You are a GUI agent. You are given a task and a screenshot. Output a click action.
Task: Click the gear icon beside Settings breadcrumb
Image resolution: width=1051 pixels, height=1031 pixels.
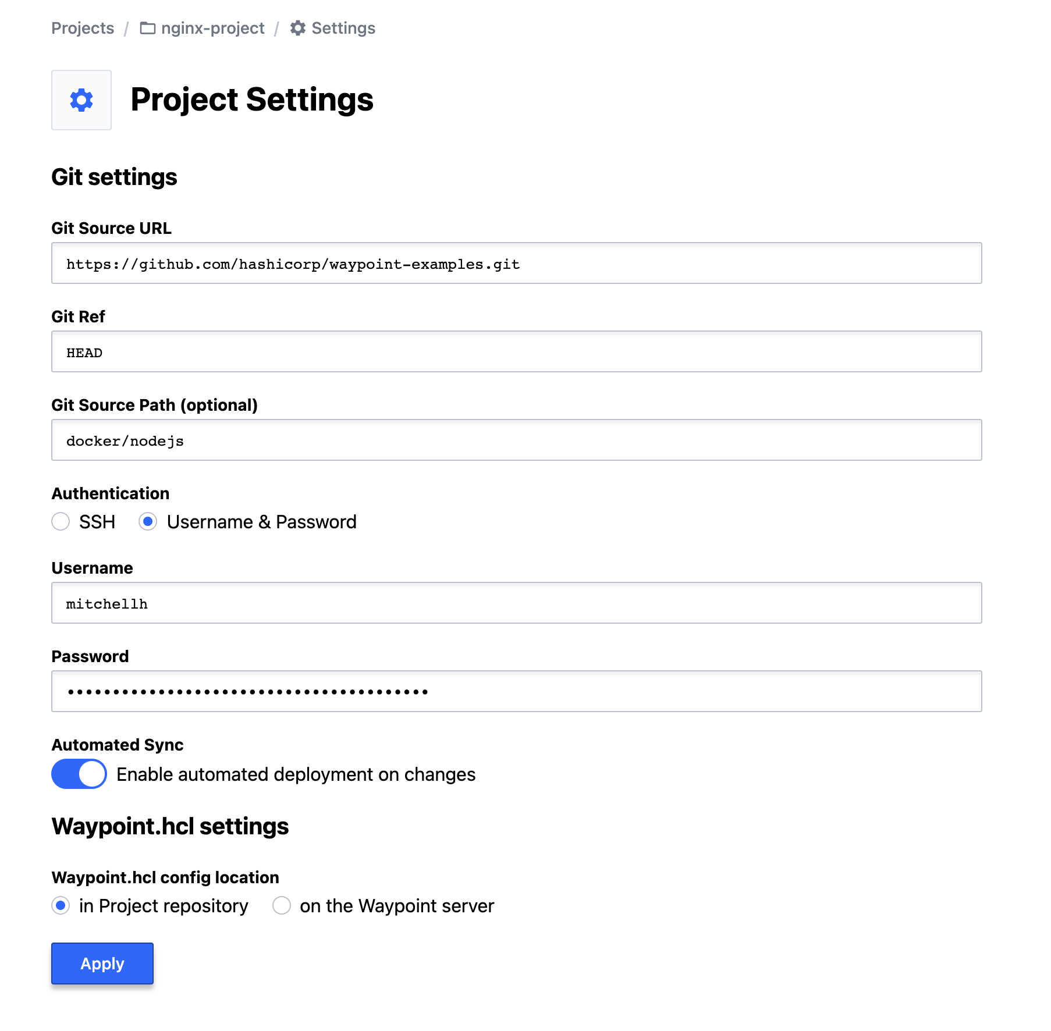[x=297, y=27]
